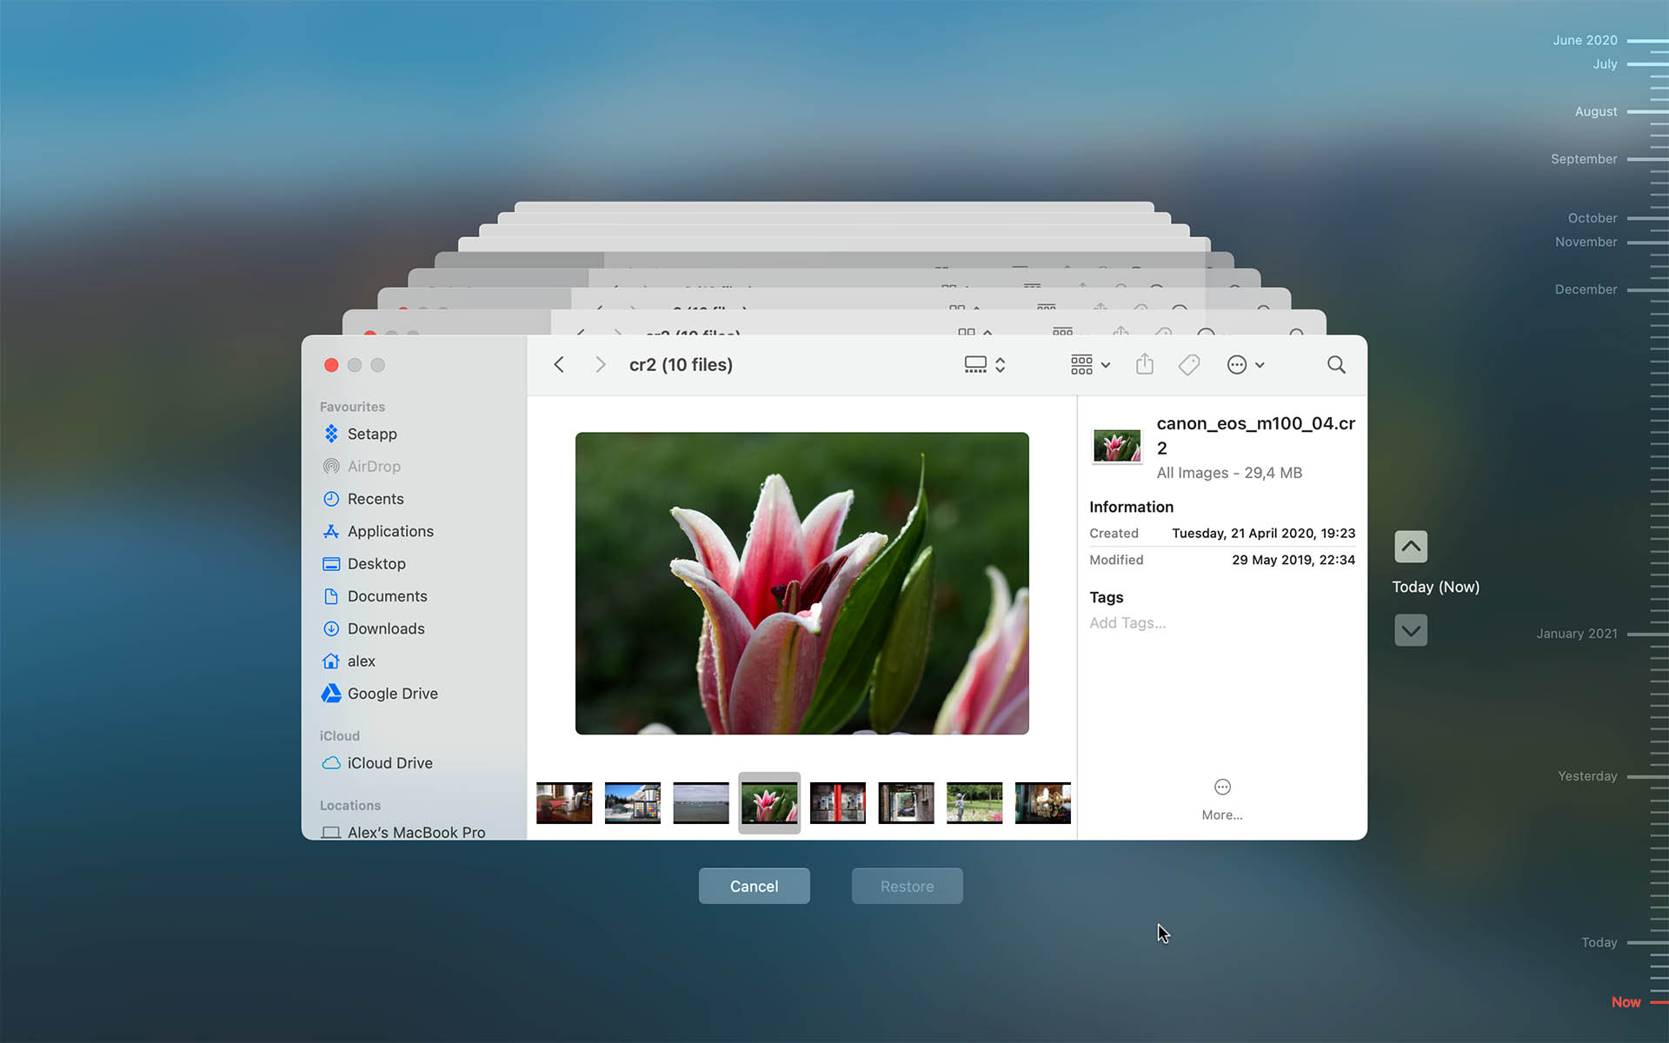Click the navigate forward arrow icon
Viewport: 1669px width, 1043px height.
[x=598, y=364]
